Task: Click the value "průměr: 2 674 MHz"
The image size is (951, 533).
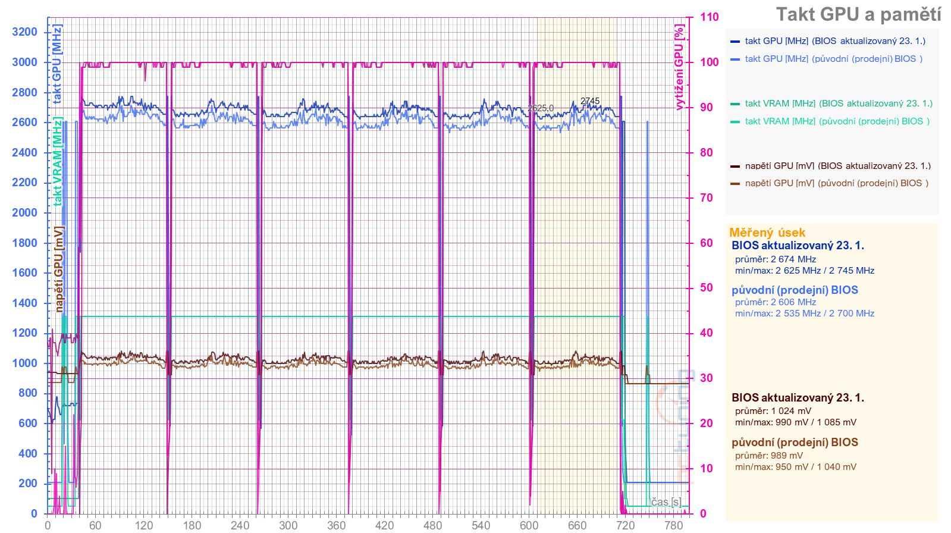Action: click(x=776, y=259)
